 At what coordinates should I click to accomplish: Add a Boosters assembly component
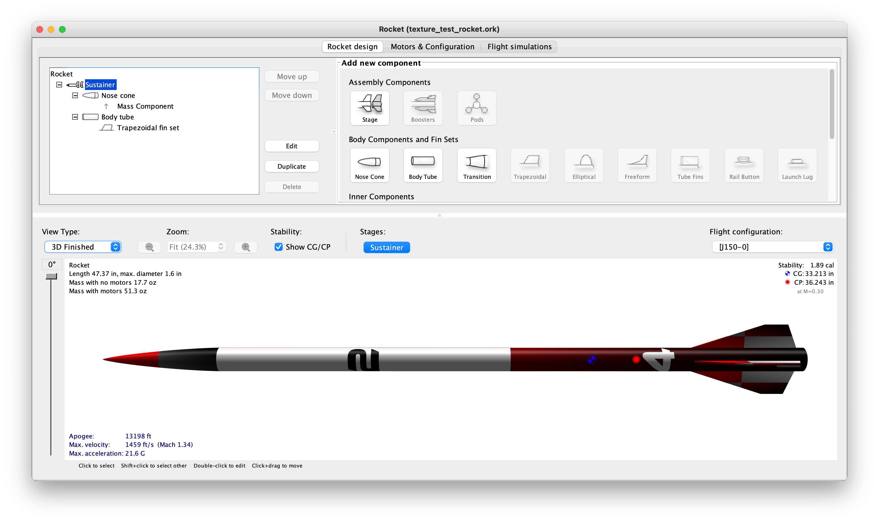point(423,108)
